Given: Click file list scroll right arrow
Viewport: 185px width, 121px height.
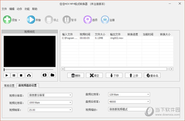Looking at the screenshot, I should [x=171, y=69].
